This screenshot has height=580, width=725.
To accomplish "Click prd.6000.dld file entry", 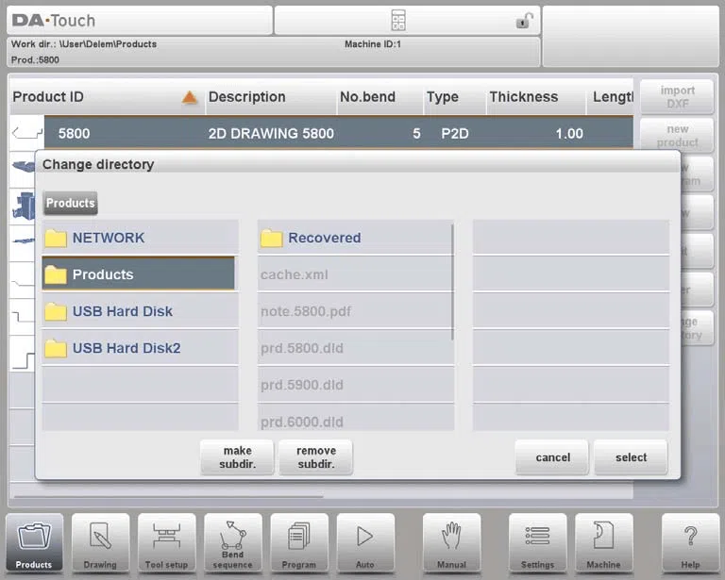I will 354,418.
